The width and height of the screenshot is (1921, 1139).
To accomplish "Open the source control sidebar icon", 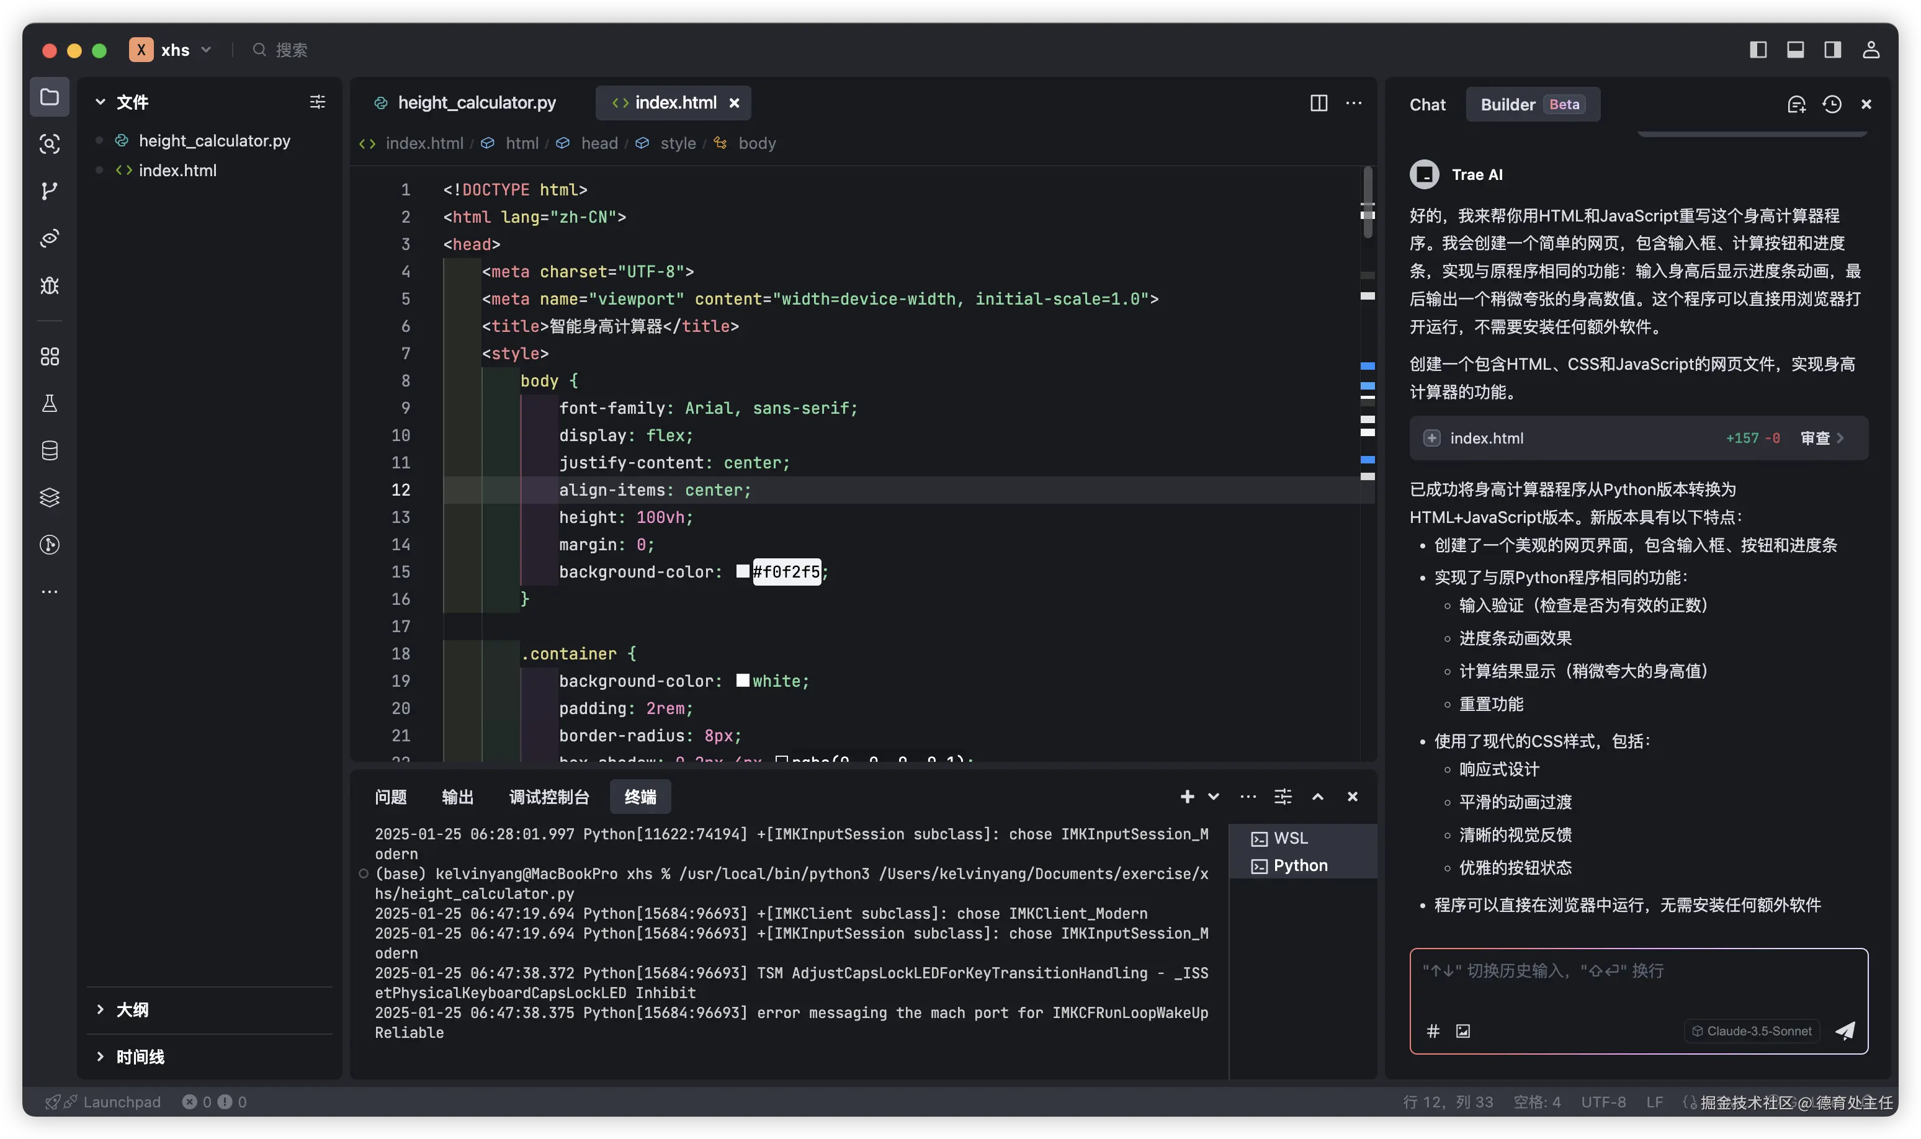I will pyautogui.click(x=49, y=191).
